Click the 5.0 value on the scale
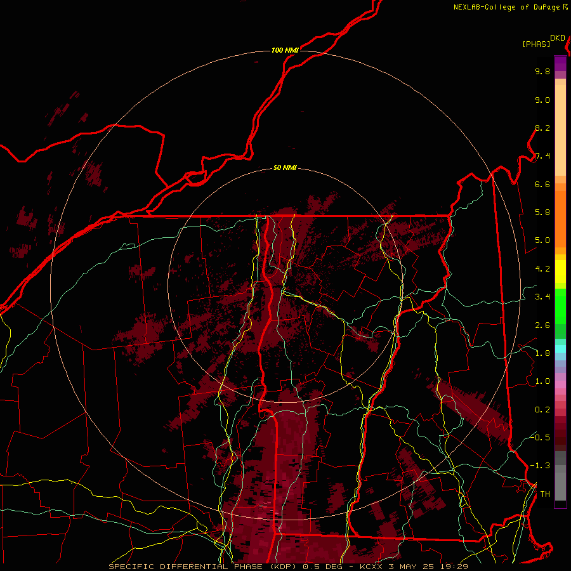 coord(542,240)
